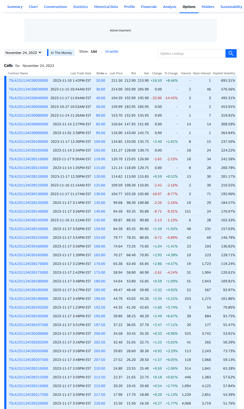Switch to the Historical Data tab
The height and width of the screenshot is (409, 244).
[106, 7]
